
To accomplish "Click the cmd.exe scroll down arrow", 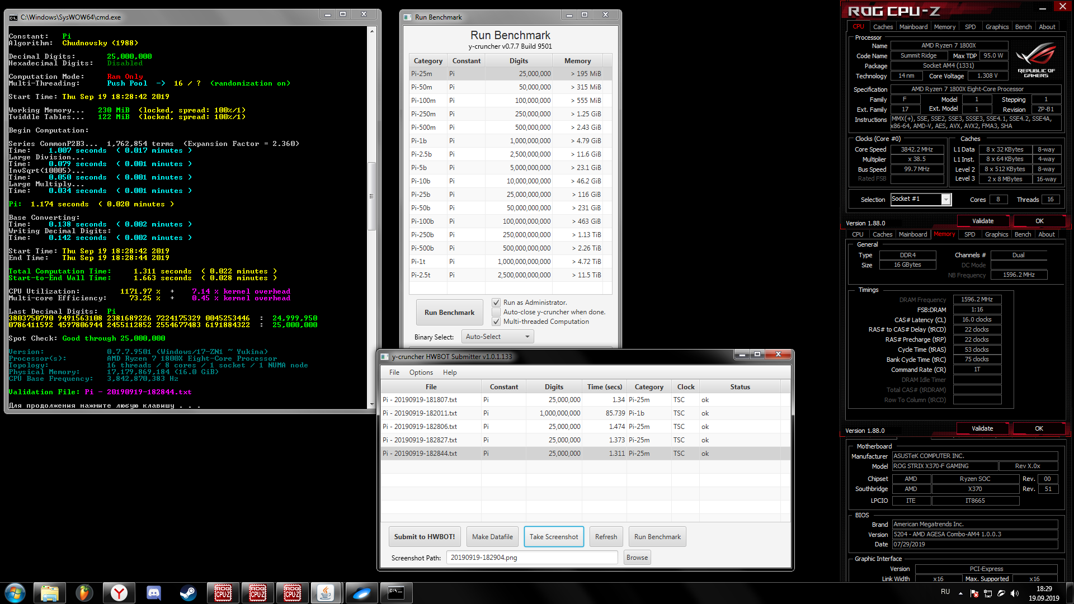I will click(371, 404).
